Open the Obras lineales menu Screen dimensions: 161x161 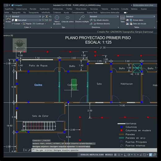coord(81,9)
